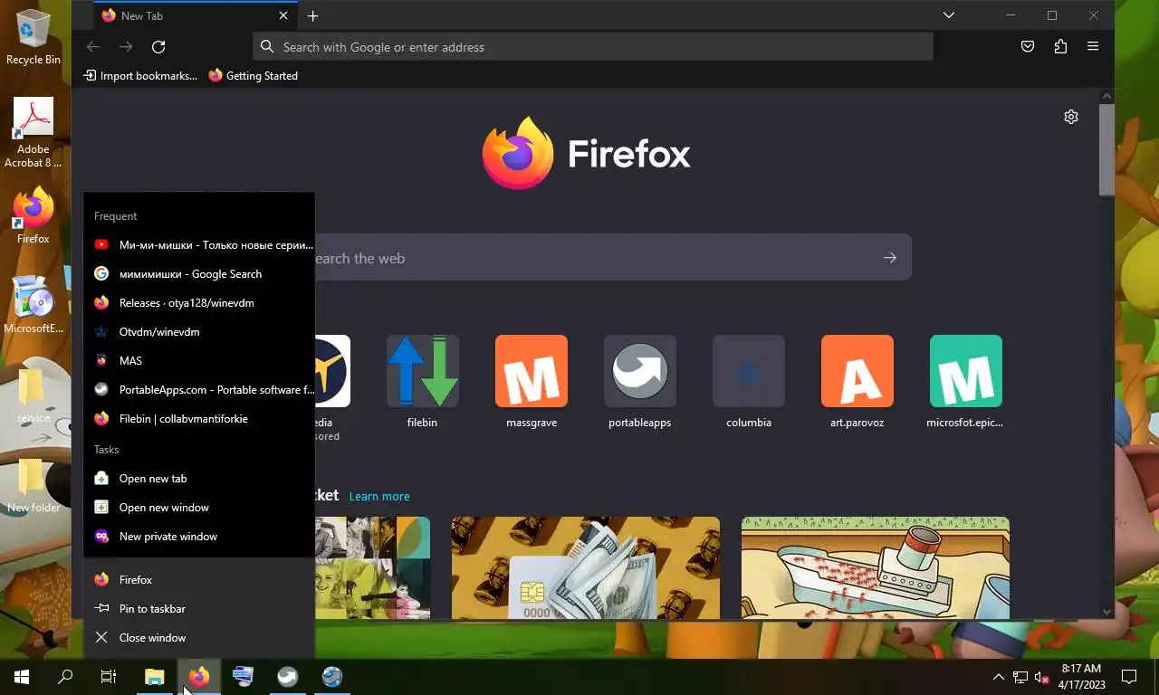This screenshot has height=695, width=1159.
Task: Select Otvdm/winevdm jump list entry
Action: click(199, 331)
